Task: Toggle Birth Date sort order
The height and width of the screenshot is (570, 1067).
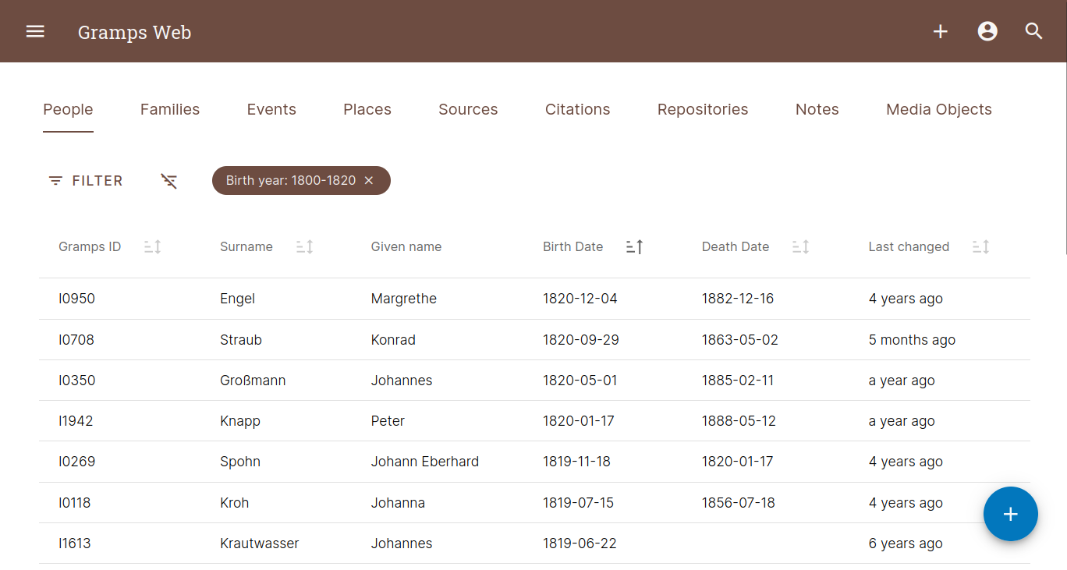Action: (x=635, y=247)
